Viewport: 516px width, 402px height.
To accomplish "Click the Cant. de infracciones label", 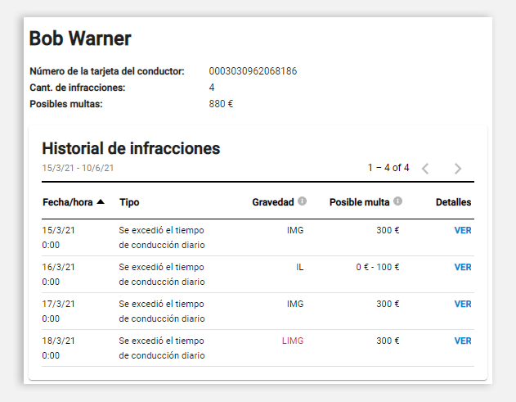I will pyautogui.click(x=78, y=88).
